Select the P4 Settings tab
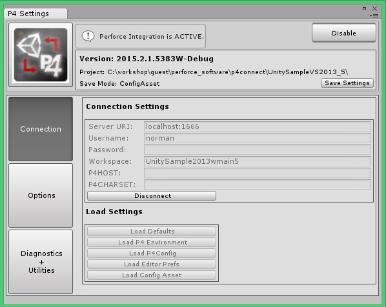This screenshot has width=386, height=307. [36, 14]
